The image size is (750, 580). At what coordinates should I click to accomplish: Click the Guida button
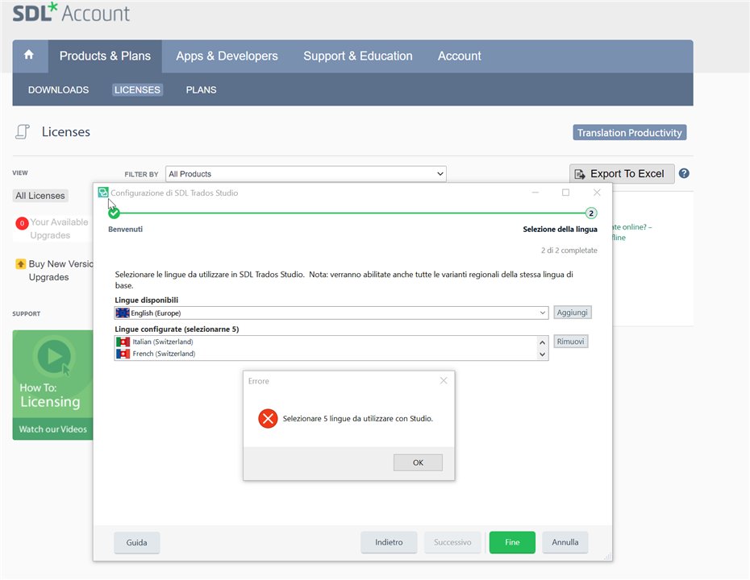[136, 543]
